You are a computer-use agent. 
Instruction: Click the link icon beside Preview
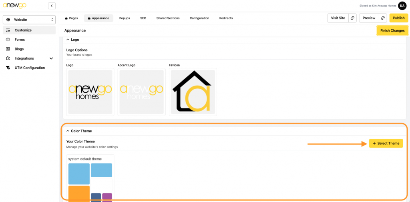tap(383, 18)
